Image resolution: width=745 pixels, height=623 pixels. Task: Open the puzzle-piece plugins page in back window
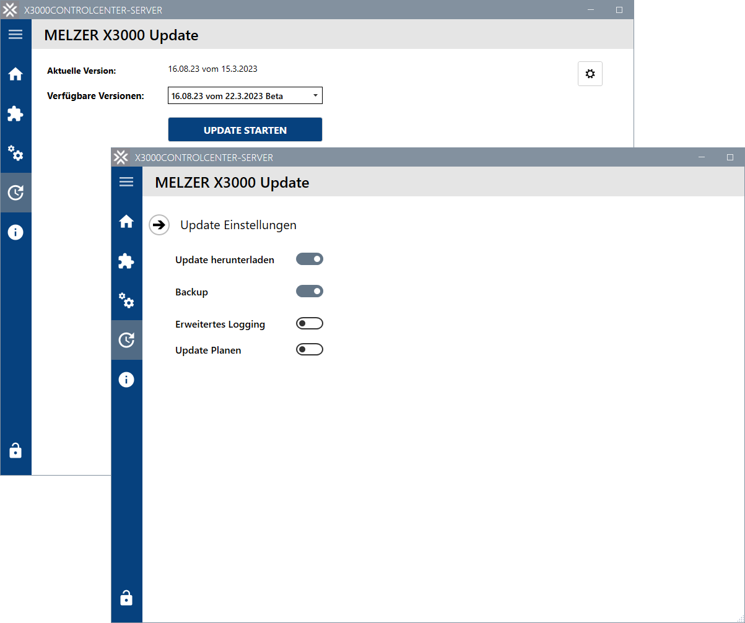(x=15, y=113)
